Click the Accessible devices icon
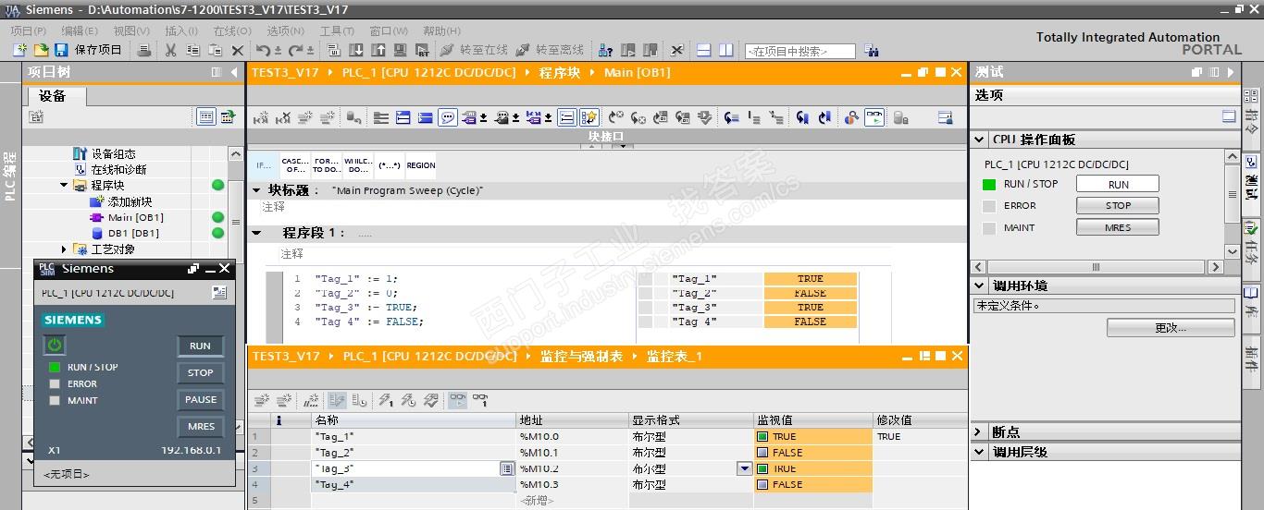Screen dimensions: 1264x510 point(606,50)
